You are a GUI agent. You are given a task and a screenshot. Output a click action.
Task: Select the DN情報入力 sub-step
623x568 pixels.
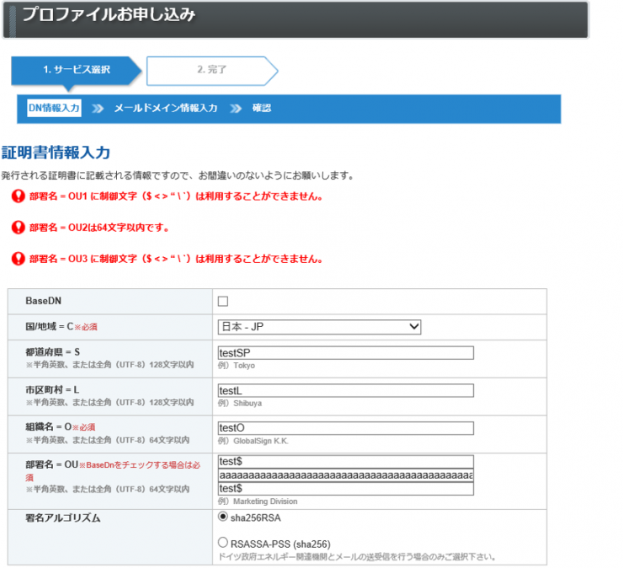pos(54,108)
